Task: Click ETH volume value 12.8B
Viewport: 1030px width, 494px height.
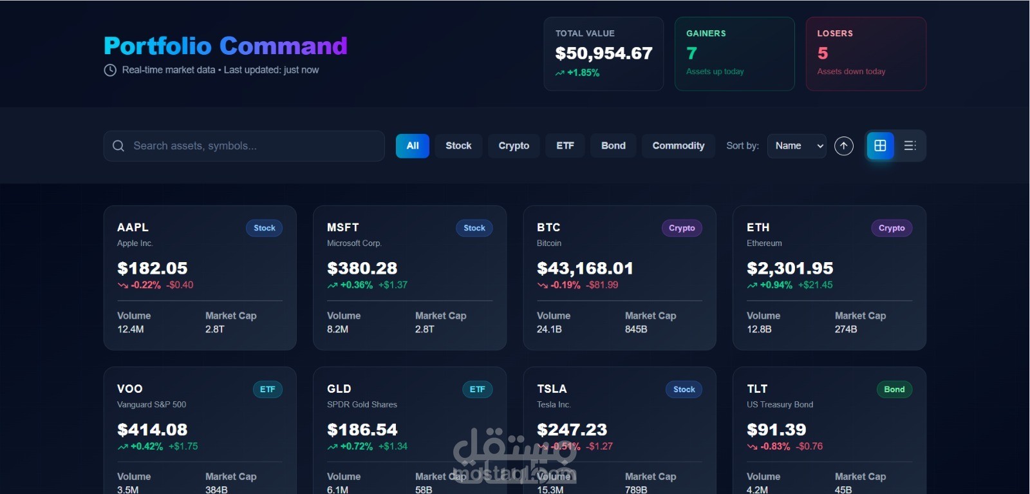Action: [x=759, y=329]
